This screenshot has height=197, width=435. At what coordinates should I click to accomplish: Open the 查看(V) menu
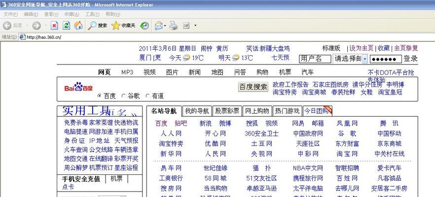[51, 14]
